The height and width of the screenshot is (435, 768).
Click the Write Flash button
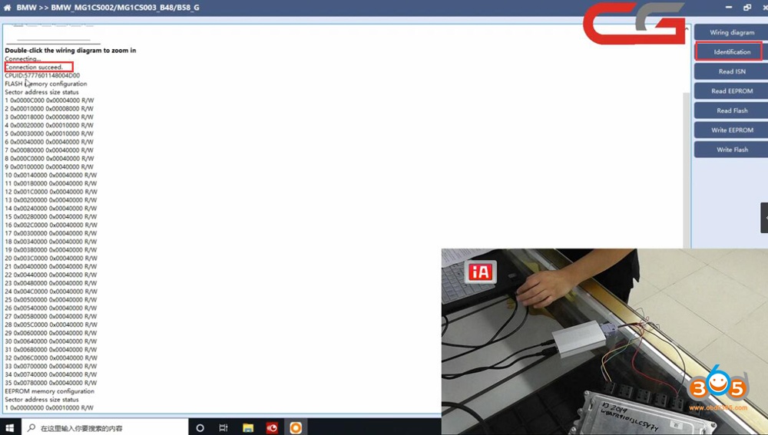732,150
